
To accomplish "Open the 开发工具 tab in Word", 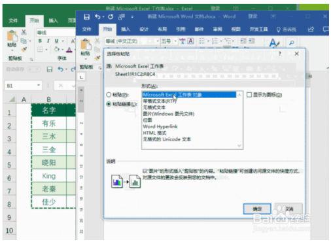I will click(x=258, y=29).
